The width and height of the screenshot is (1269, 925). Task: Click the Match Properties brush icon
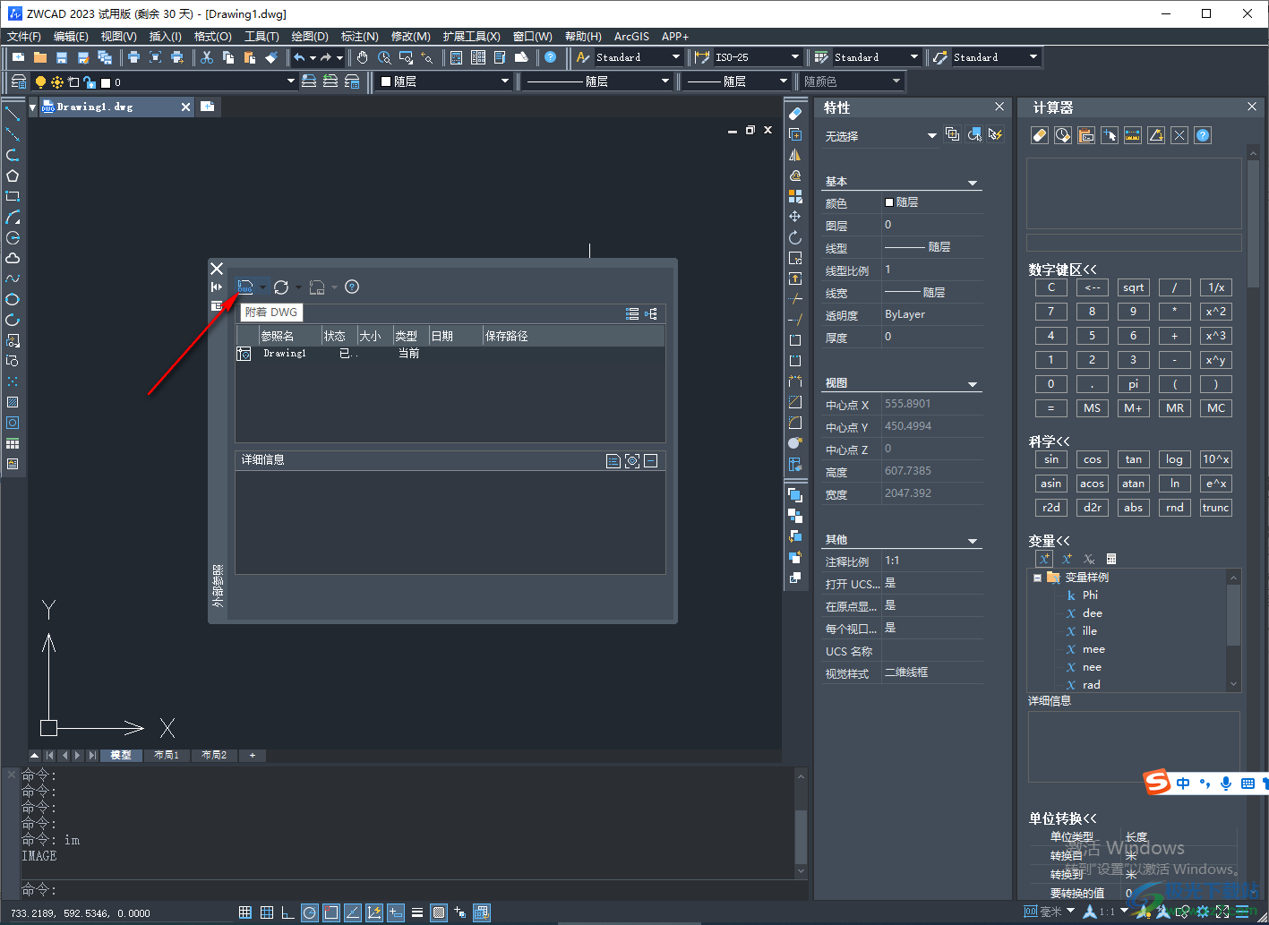click(271, 57)
